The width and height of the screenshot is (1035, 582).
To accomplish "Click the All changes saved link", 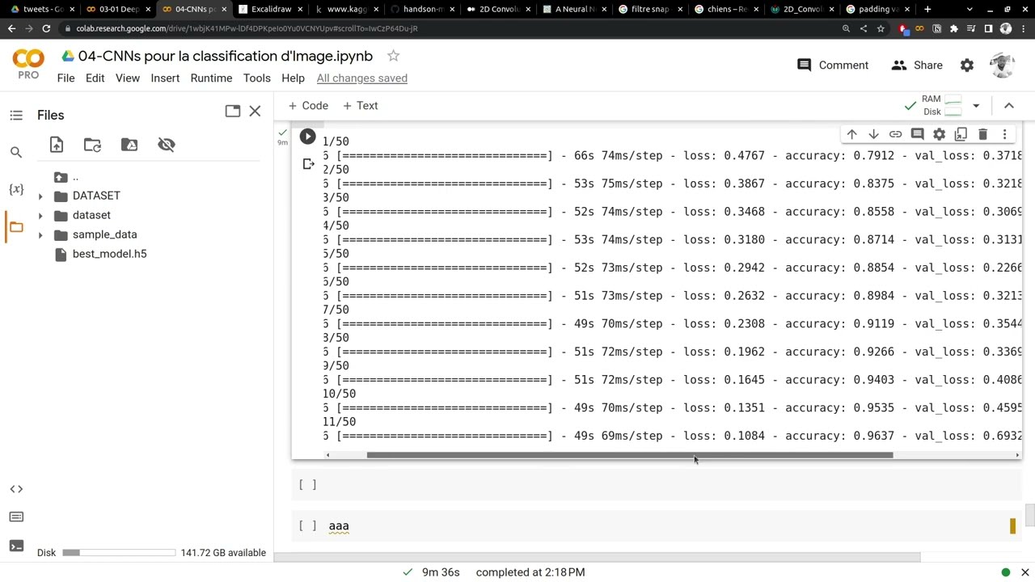I will (x=361, y=78).
